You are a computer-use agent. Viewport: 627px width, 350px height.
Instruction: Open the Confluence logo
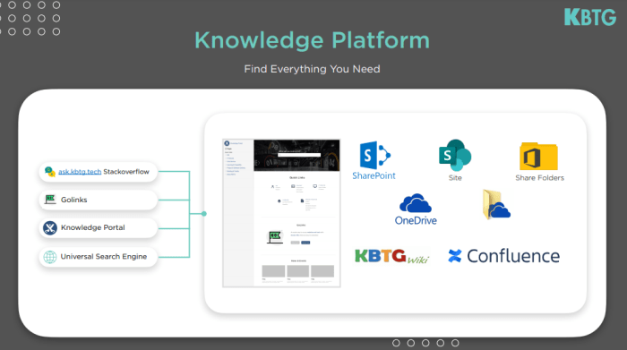tap(503, 256)
